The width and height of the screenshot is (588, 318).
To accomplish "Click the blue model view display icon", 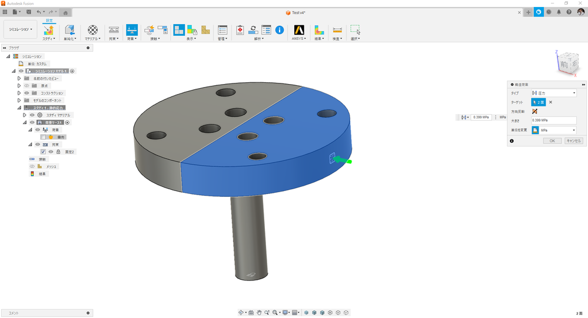I will pyautogui.click(x=179, y=30).
